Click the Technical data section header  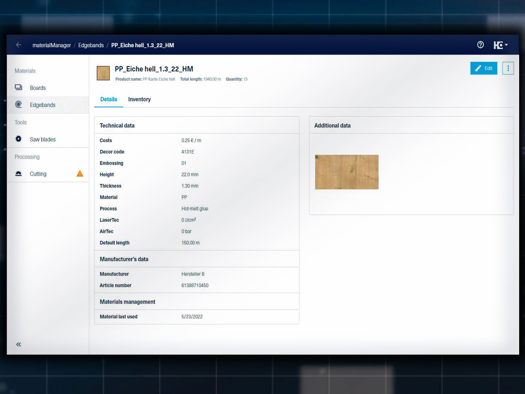point(117,125)
